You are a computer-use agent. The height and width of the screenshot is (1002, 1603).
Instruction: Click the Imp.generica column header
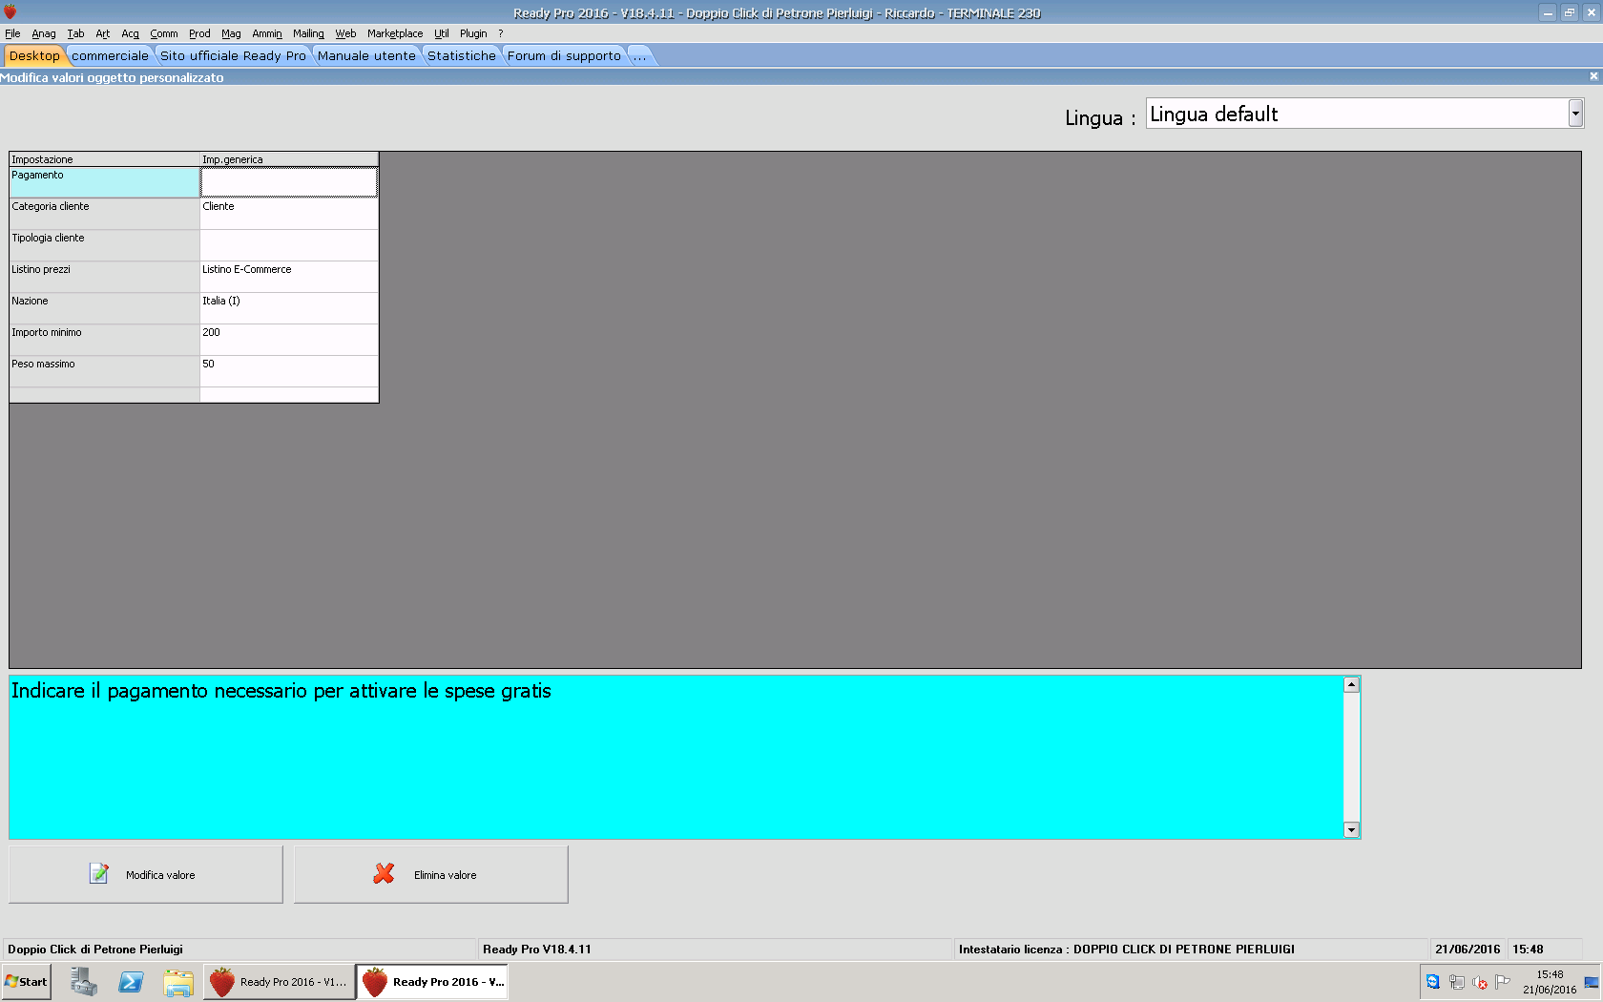pyautogui.click(x=289, y=159)
